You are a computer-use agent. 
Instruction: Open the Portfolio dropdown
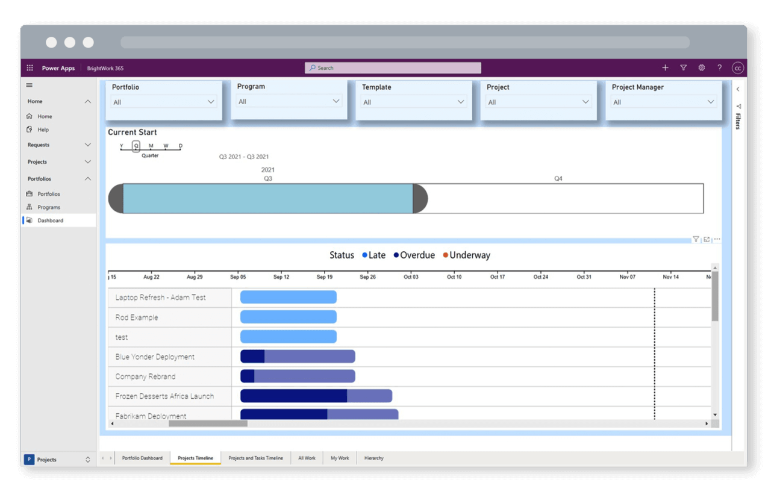click(x=163, y=102)
